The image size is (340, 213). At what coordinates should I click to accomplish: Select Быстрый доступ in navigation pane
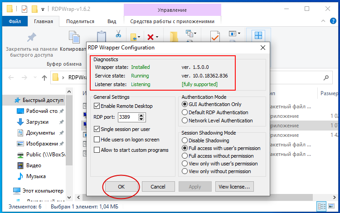coord(35,100)
